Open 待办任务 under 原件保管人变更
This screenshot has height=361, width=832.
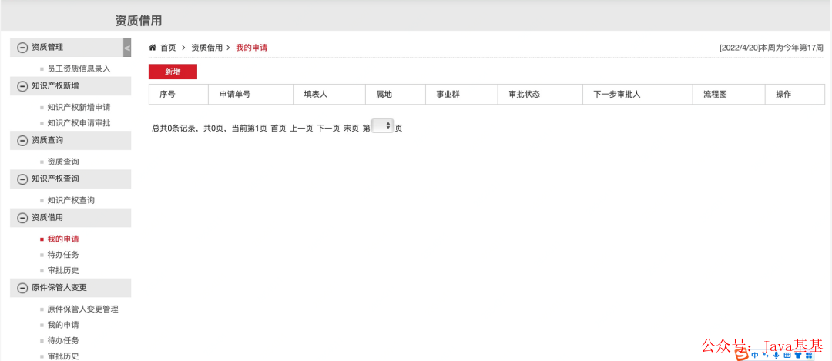tap(63, 340)
